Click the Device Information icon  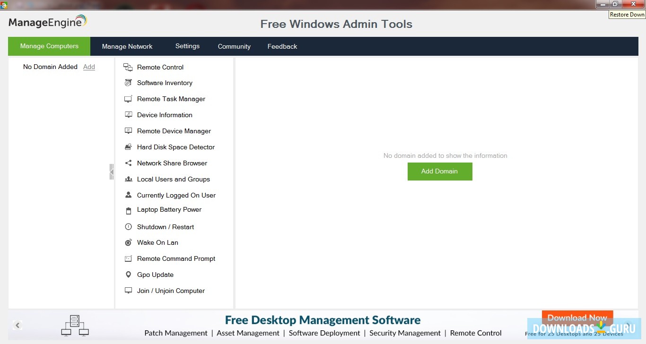point(128,115)
